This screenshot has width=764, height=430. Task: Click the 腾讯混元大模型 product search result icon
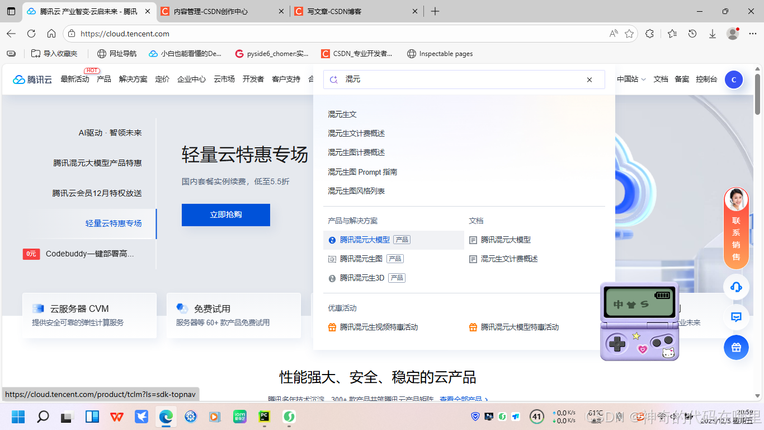tap(332, 240)
